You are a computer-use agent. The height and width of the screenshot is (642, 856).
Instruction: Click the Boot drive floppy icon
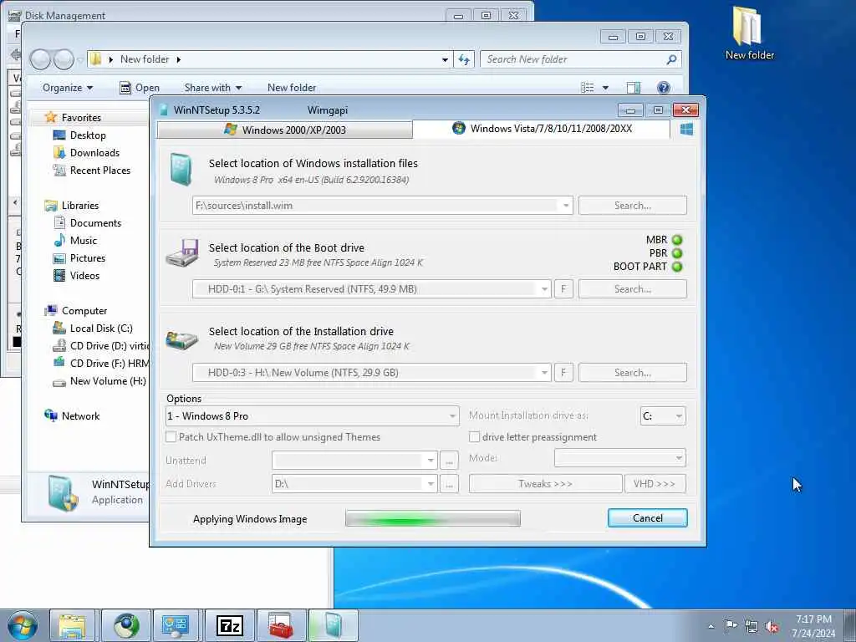[182, 252]
